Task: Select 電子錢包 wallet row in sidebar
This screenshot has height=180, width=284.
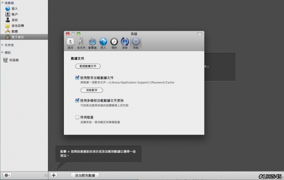Action: (24, 37)
